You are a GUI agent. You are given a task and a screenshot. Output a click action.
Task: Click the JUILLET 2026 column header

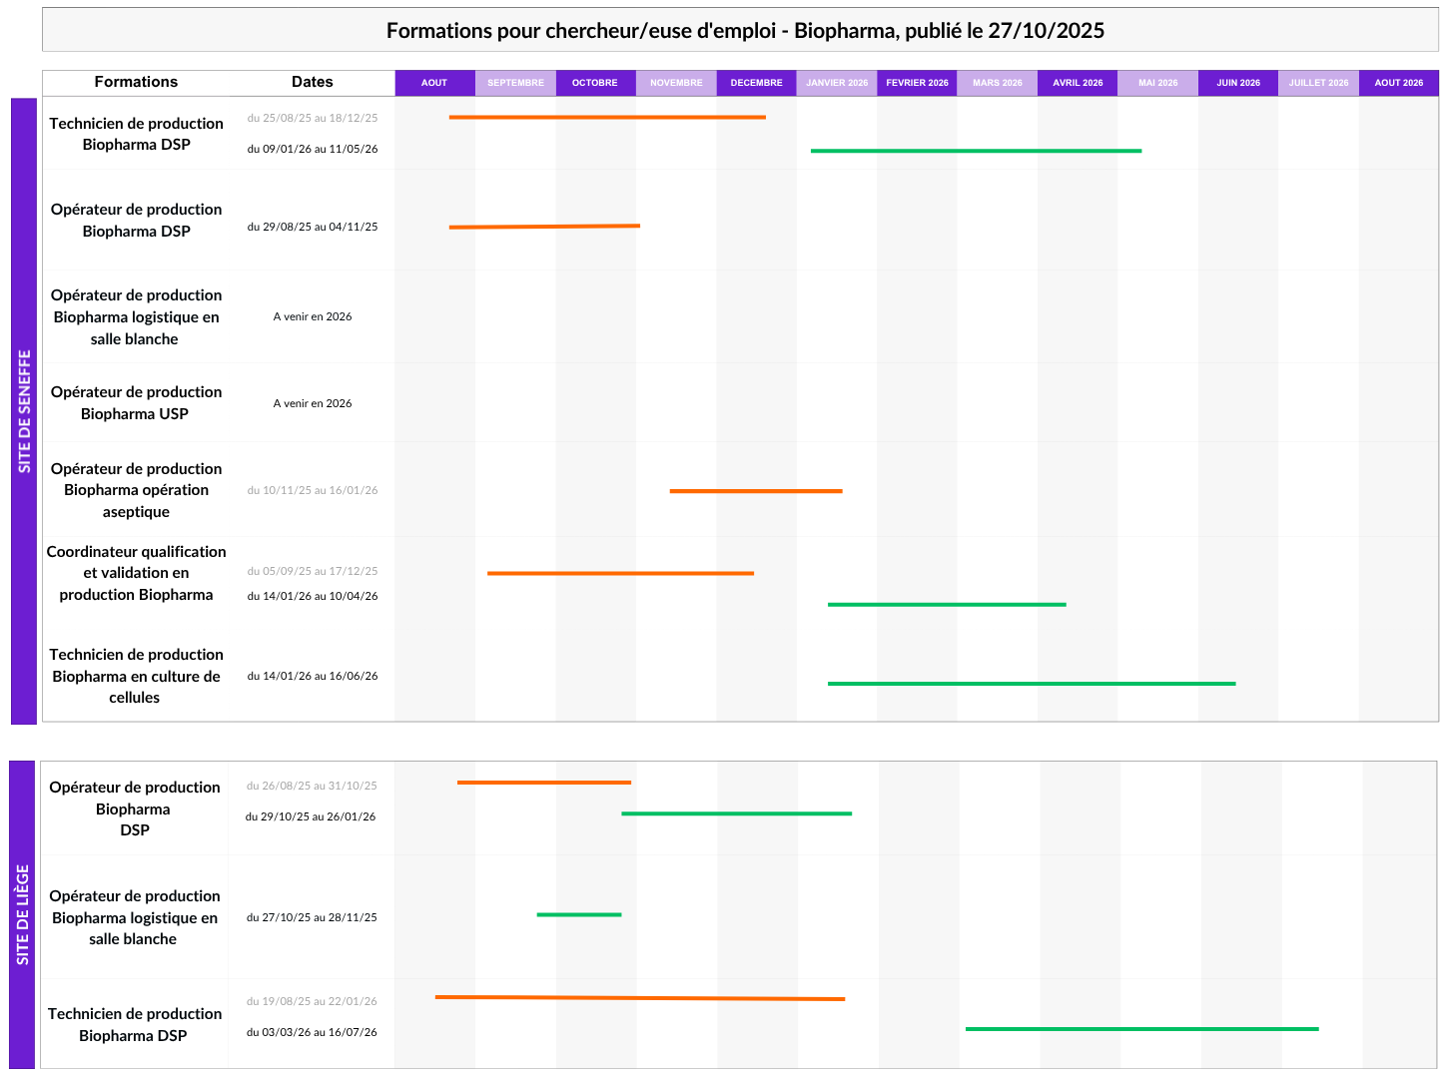point(1318,83)
